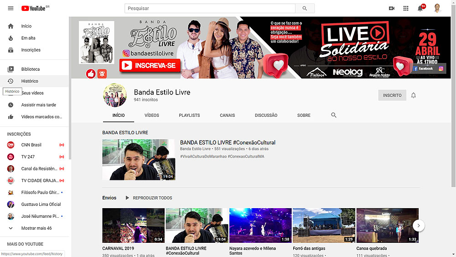Click the #VivaACulturaDoMaranhao hashtag text
The image size is (456, 257).
(x=203, y=156)
